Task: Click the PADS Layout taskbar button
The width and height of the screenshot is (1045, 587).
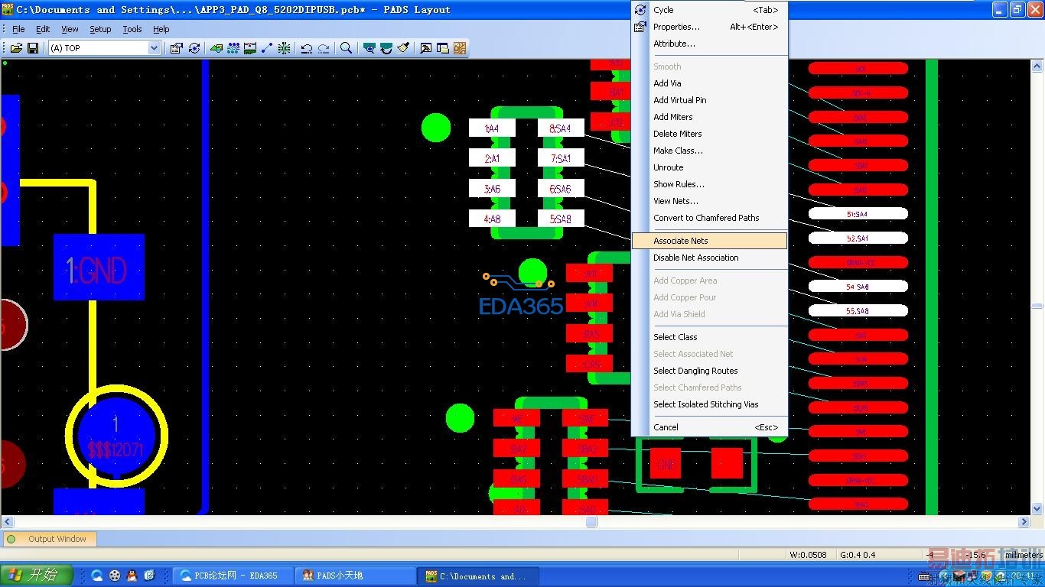Action: click(x=478, y=576)
